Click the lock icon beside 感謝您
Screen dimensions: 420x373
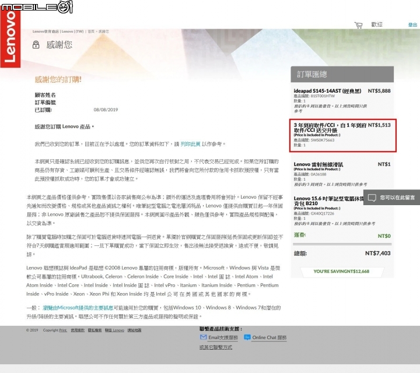36,44
